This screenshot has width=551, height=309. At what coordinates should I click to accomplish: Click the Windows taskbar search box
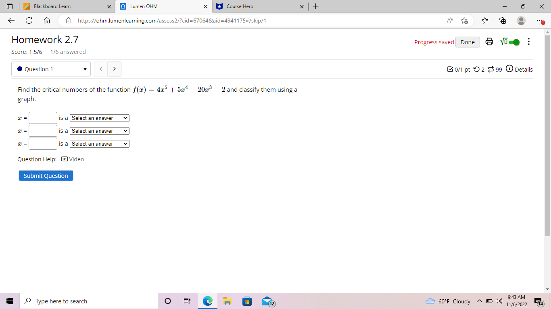[88, 301]
